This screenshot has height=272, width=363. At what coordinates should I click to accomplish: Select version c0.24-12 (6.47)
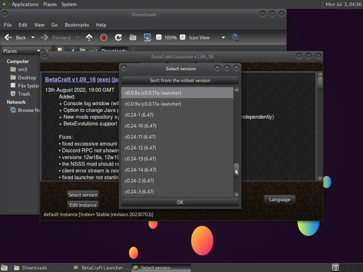pos(177,148)
